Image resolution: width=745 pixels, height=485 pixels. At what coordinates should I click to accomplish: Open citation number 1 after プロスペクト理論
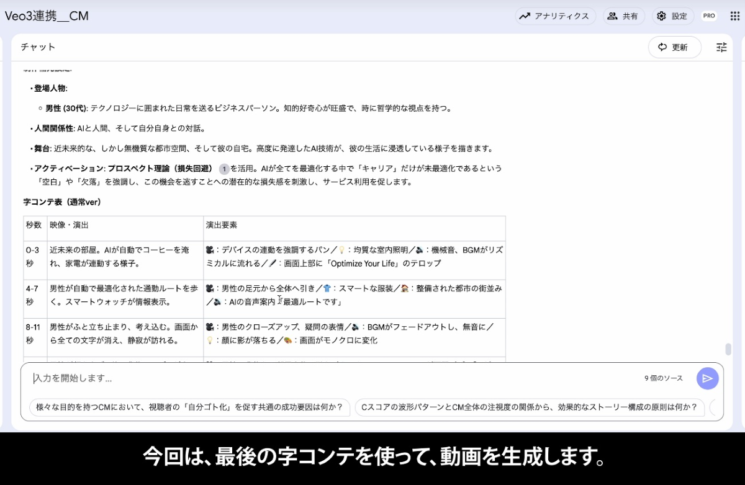pyautogui.click(x=224, y=169)
